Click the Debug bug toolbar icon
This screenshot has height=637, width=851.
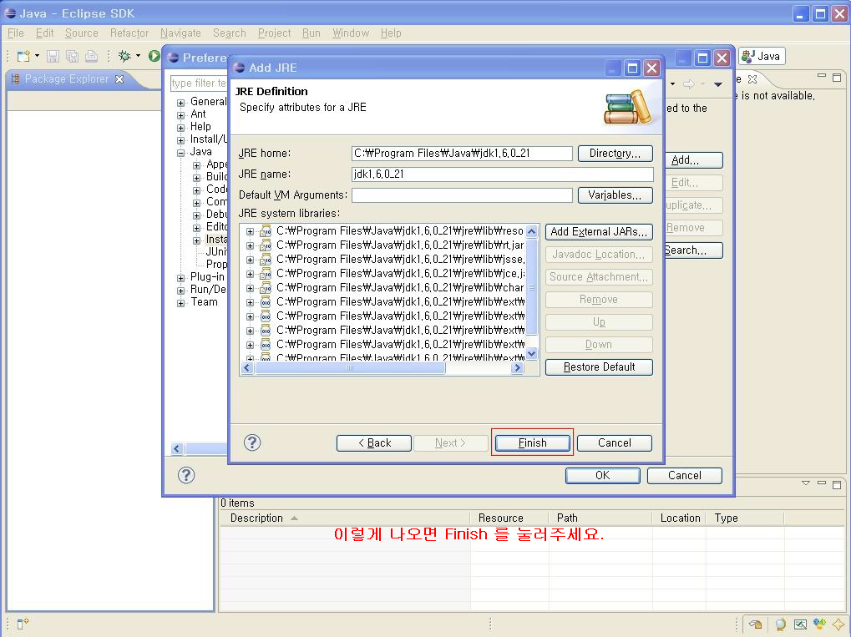(x=124, y=56)
